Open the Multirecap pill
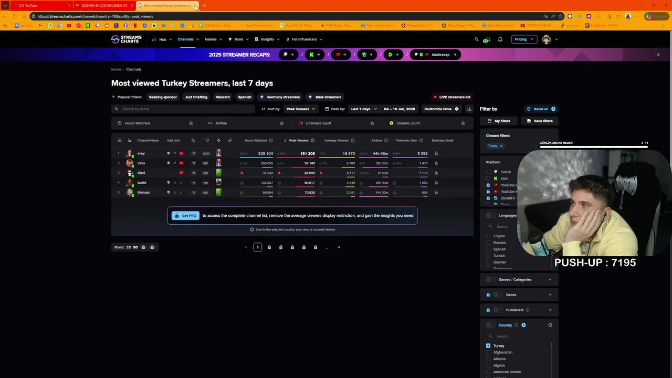The height and width of the screenshot is (378, 672). [435, 55]
